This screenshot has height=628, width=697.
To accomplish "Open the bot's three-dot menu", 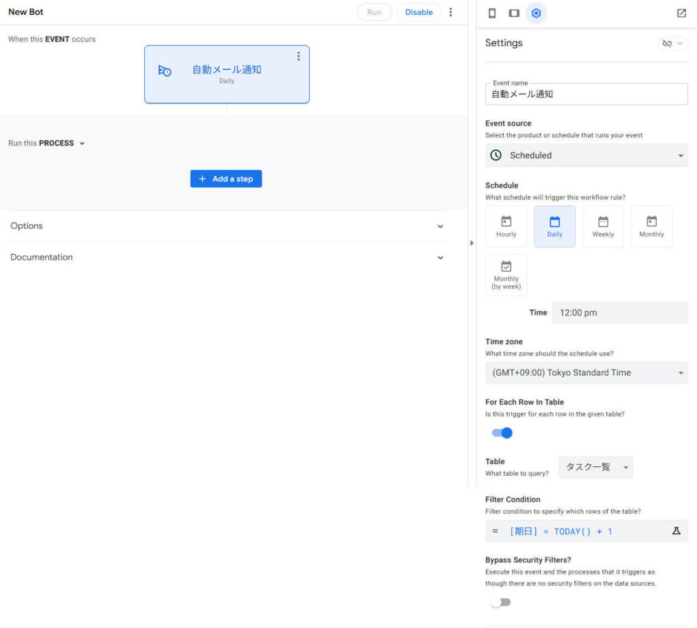I will pos(450,12).
